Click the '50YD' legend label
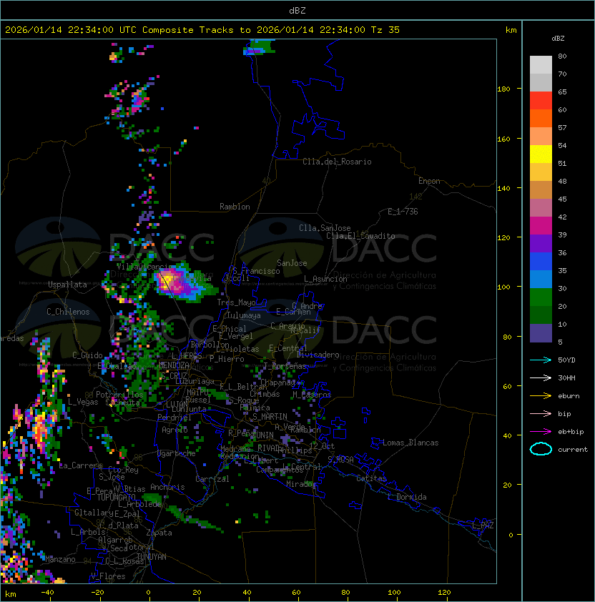 [566, 360]
